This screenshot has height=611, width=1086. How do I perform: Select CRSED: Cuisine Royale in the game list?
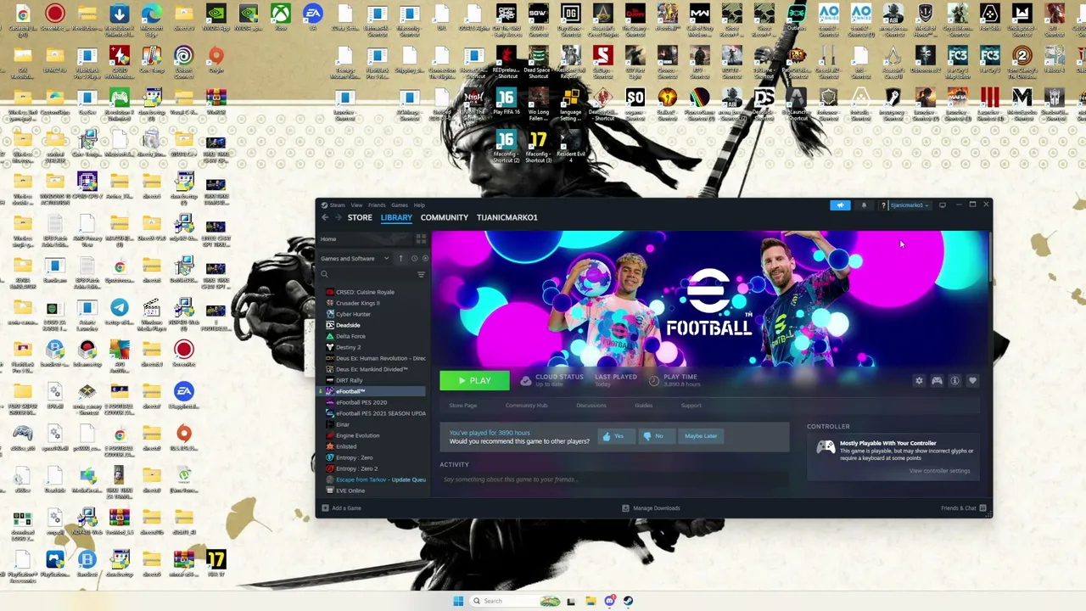coord(365,292)
